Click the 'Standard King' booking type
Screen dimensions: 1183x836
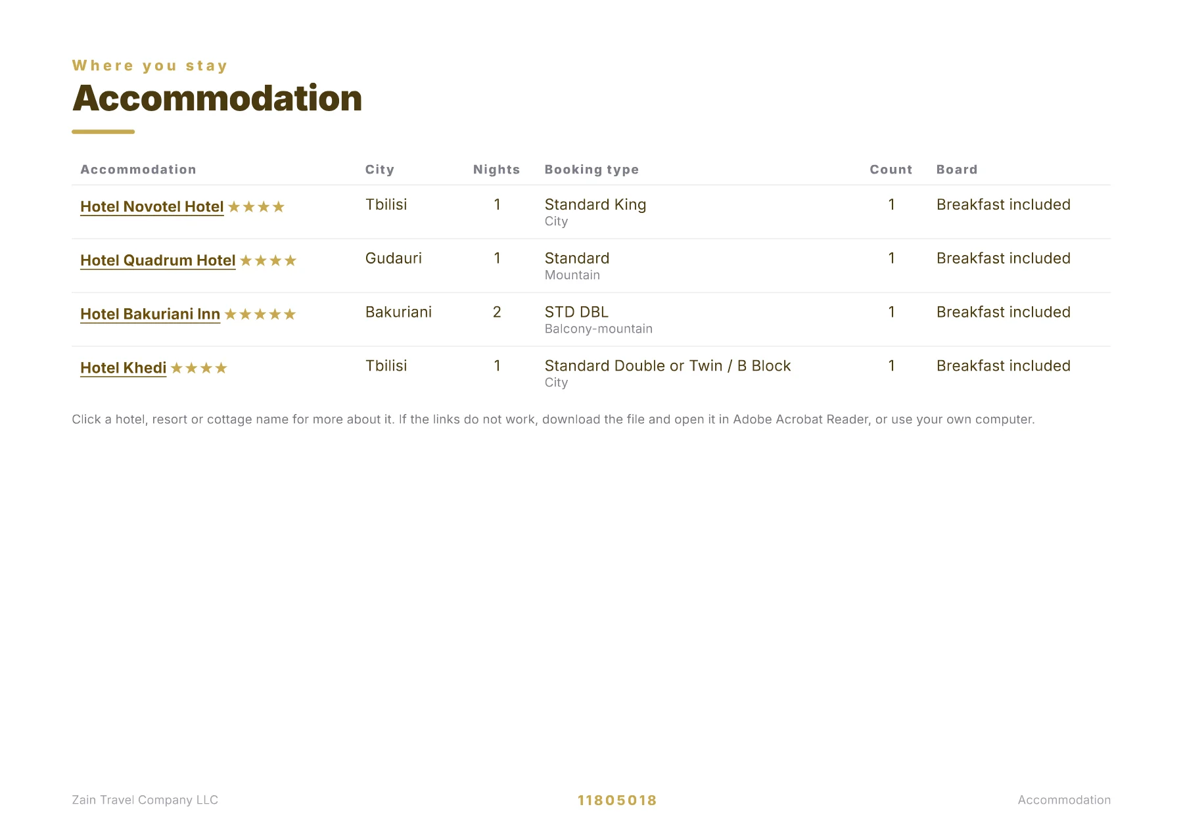(595, 204)
